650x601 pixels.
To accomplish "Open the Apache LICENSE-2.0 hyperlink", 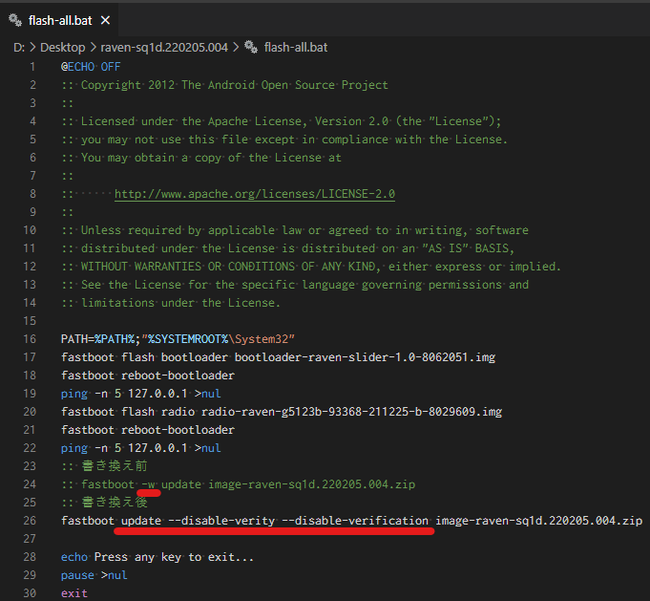I will [x=254, y=194].
